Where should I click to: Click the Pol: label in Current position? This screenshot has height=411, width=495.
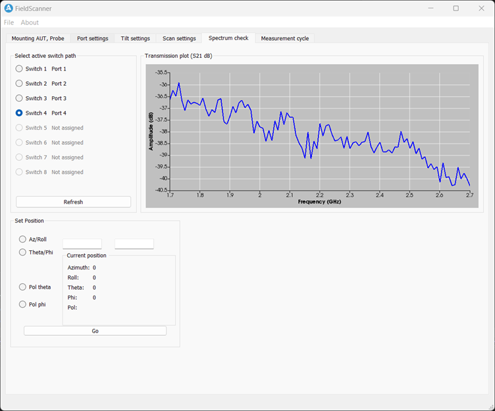pyautogui.click(x=72, y=308)
